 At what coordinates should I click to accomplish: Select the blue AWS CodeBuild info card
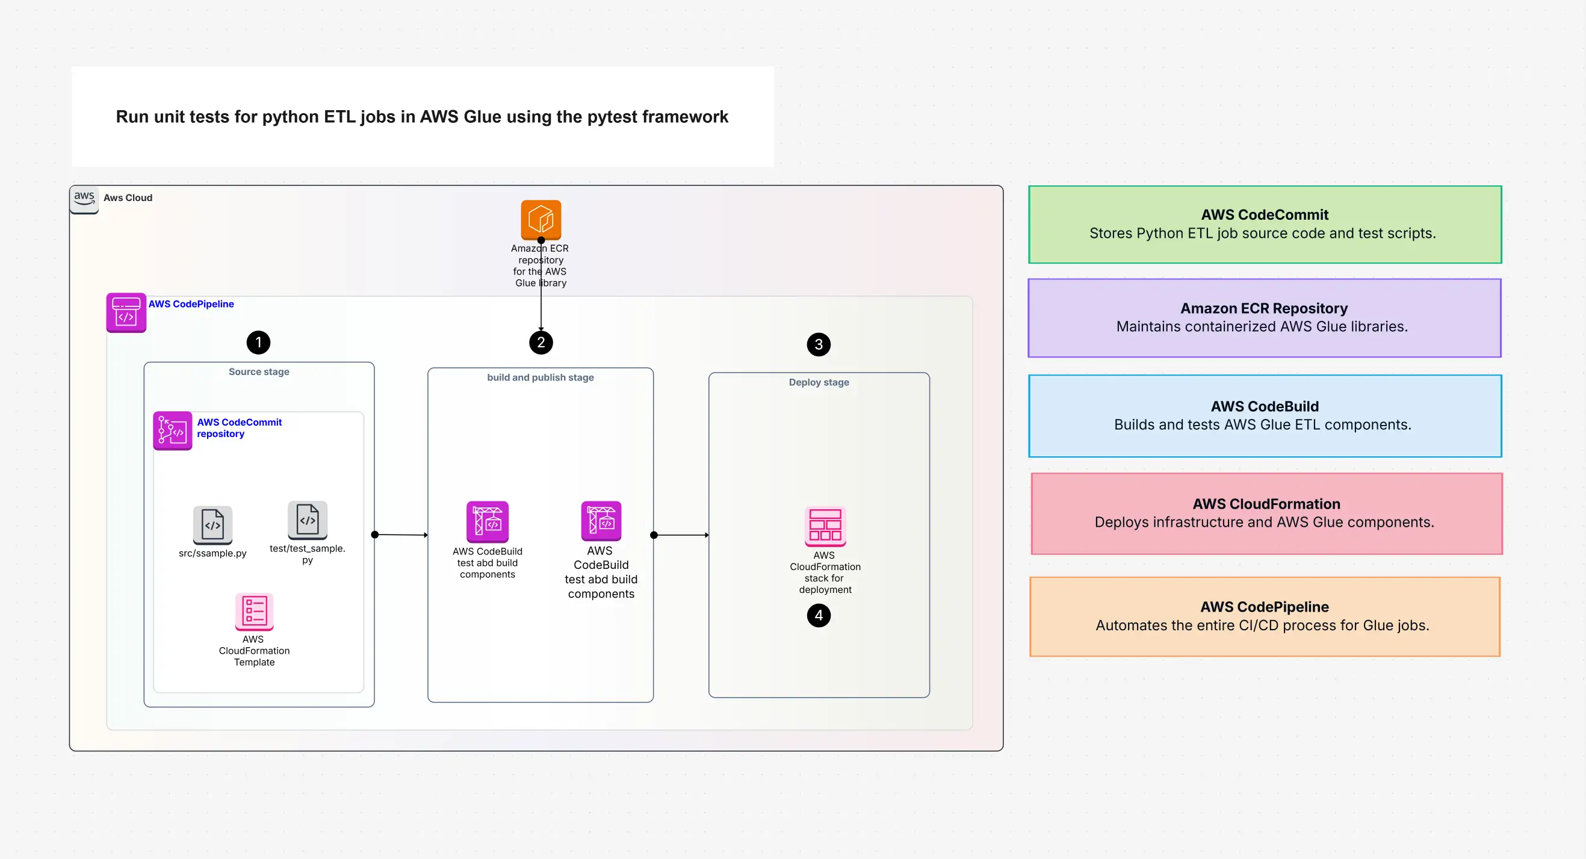(x=1265, y=415)
